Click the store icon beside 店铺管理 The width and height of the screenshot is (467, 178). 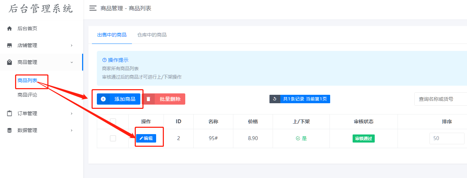[x=9, y=45]
